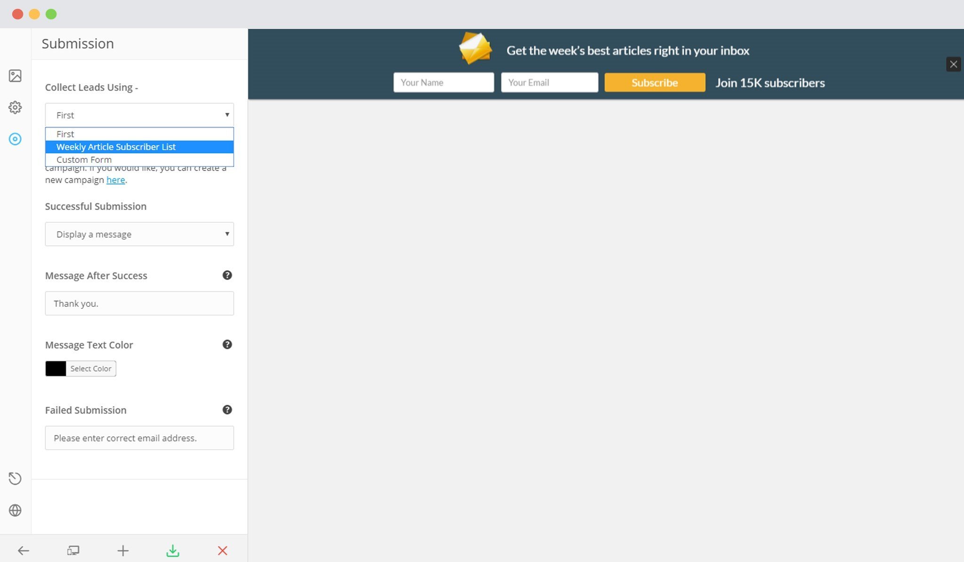Click the macOS yellow minimize button
Image resolution: width=964 pixels, height=562 pixels.
[34, 14]
